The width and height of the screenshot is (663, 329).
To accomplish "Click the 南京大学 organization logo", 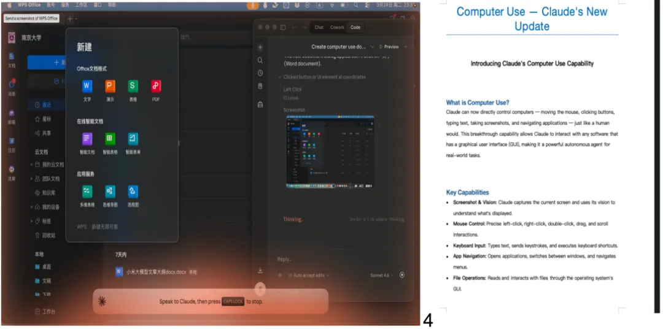I will click(x=12, y=37).
